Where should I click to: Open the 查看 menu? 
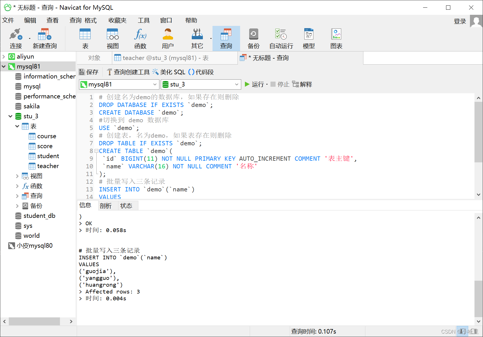(53, 20)
